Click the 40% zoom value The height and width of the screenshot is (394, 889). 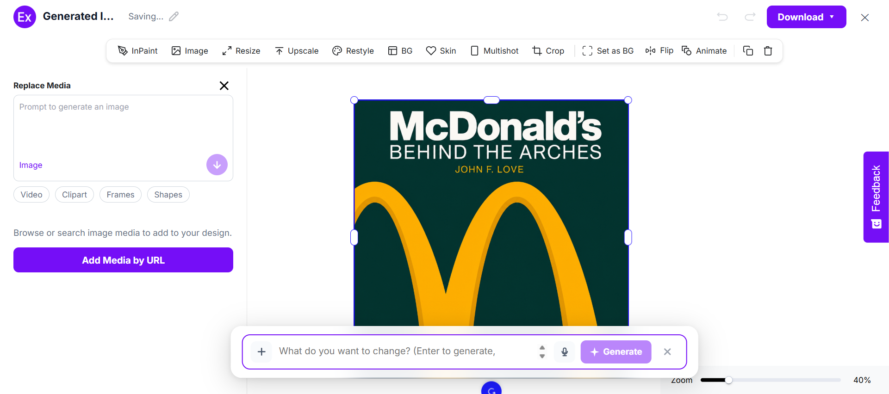coord(862,380)
